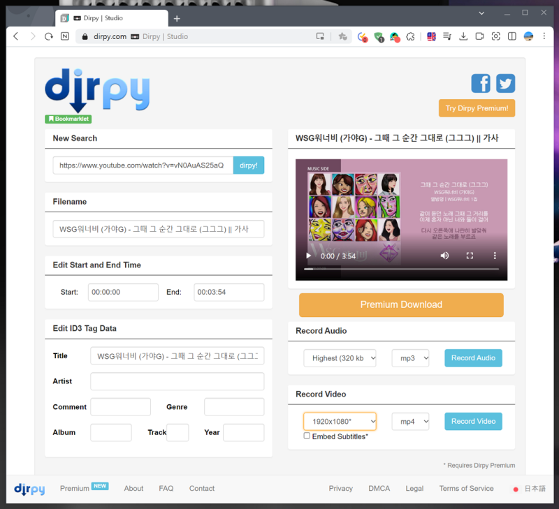Screen dimensions: 559x509
Task: Toggle the browser side panel icon
Action: [x=512, y=36]
